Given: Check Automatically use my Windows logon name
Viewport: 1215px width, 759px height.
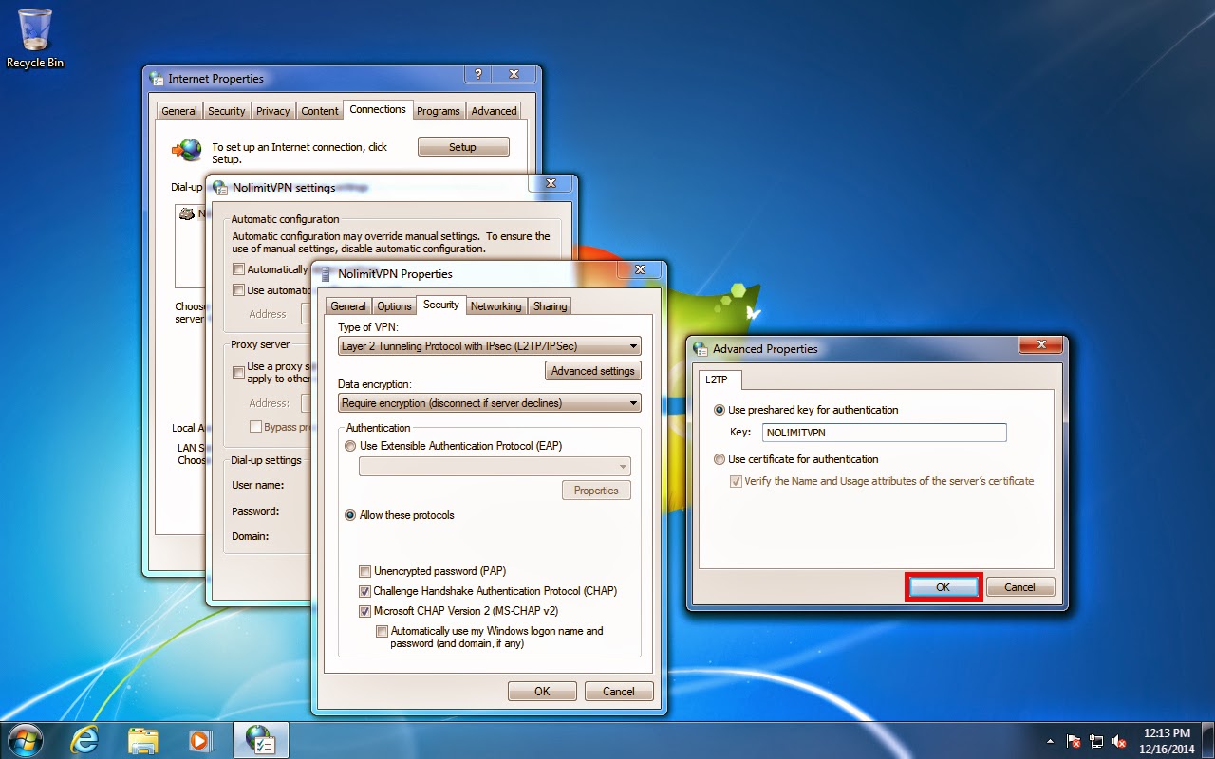Looking at the screenshot, I should [382, 631].
